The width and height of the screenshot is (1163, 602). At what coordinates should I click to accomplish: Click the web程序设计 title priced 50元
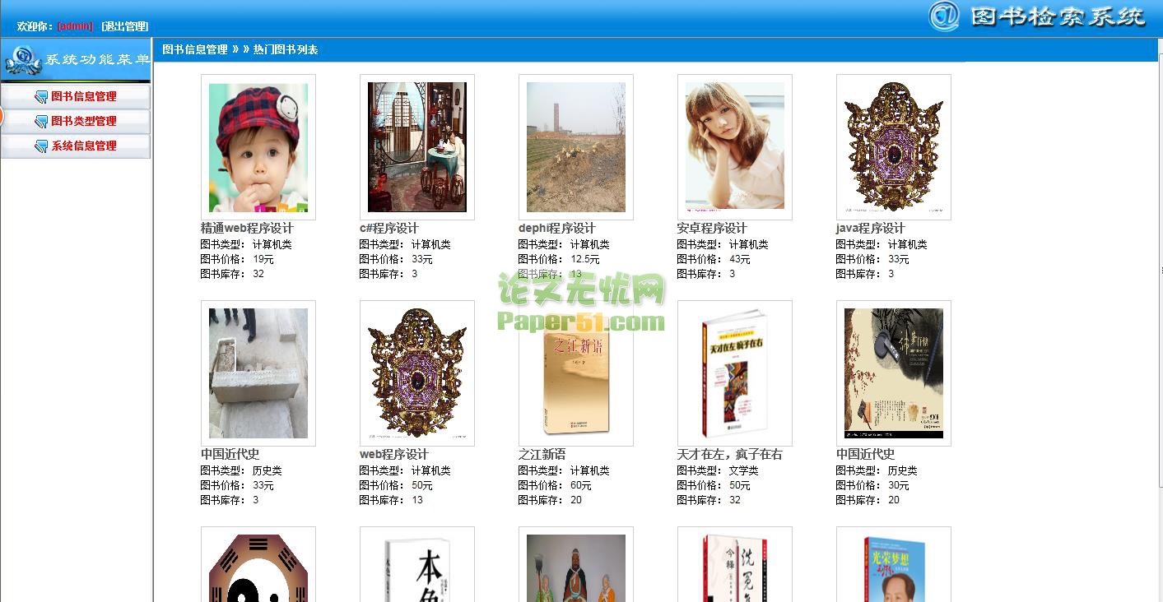tap(394, 454)
